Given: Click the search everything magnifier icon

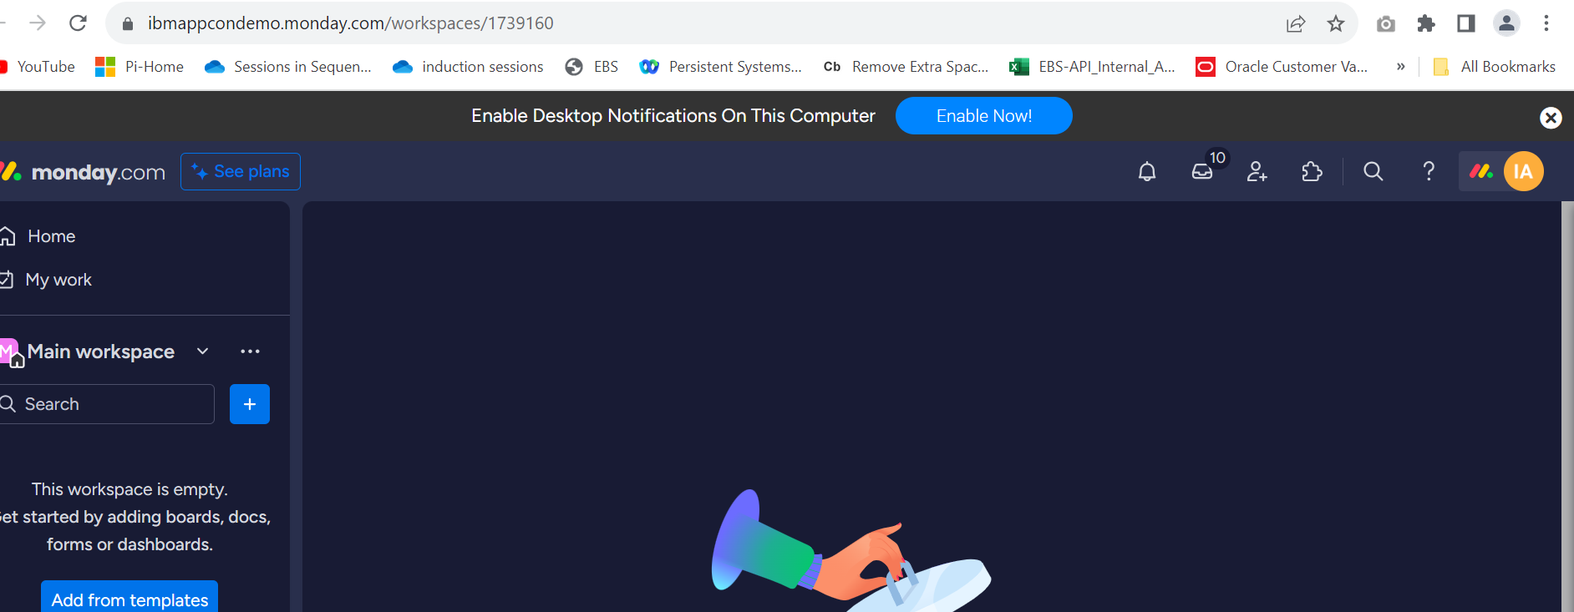Looking at the screenshot, I should tap(1373, 172).
